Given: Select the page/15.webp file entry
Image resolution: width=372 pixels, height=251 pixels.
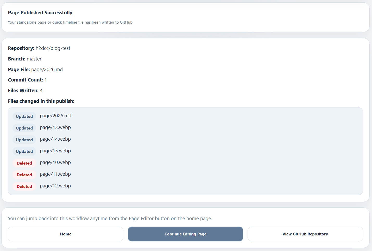Looking at the screenshot, I should coord(55,151).
